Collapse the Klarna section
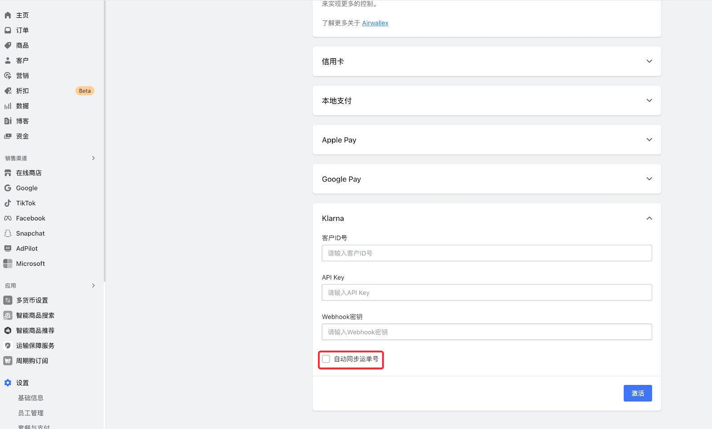Screen dimensions: 712x429 [649, 218]
